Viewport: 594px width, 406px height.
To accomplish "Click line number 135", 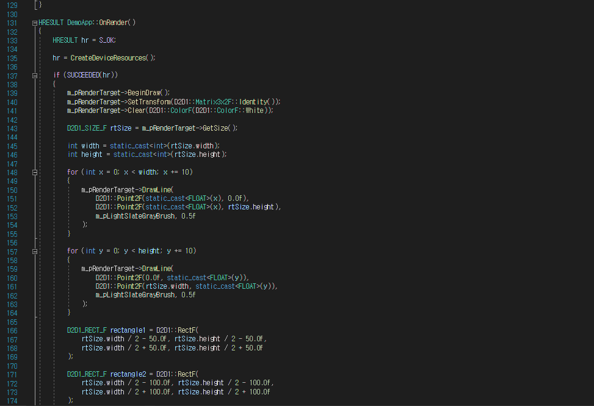I will coord(12,59).
